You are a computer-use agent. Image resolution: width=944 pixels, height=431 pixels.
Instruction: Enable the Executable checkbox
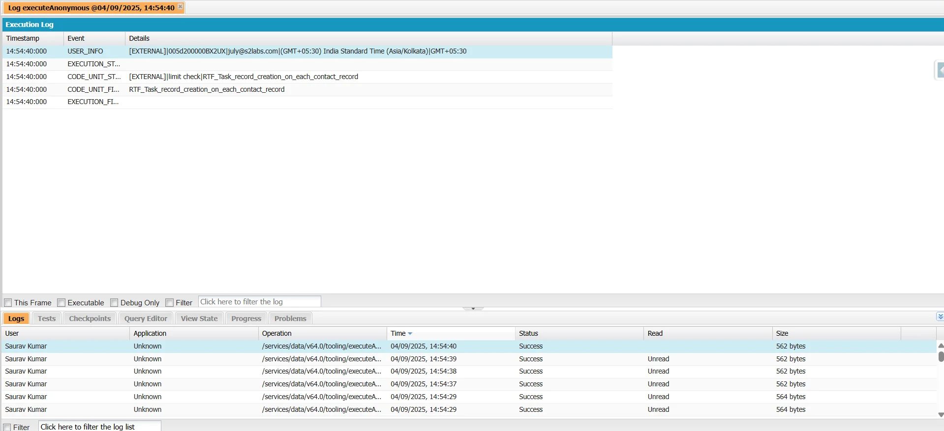coord(61,303)
